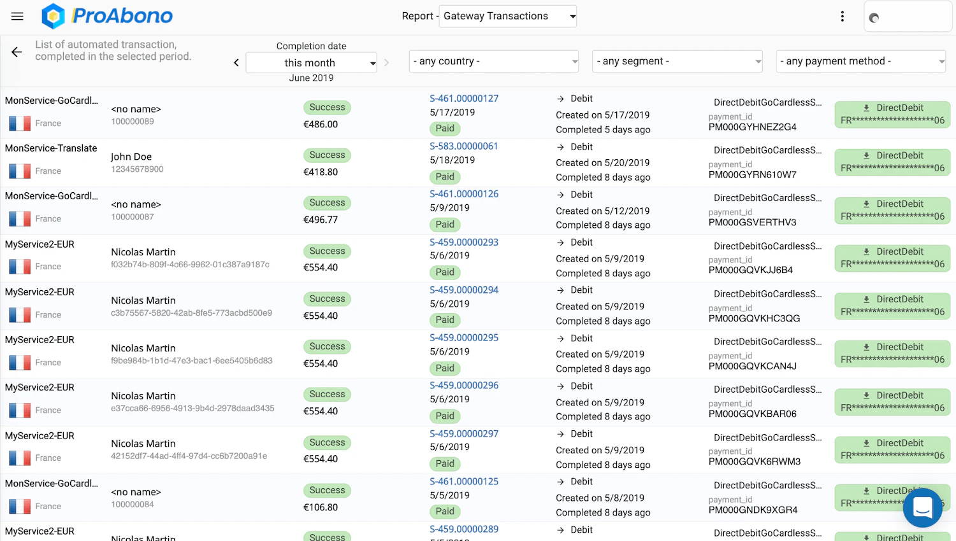956x541 pixels.
Task: Open the Gateway Transactions report dropdown
Action: tap(509, 17)
